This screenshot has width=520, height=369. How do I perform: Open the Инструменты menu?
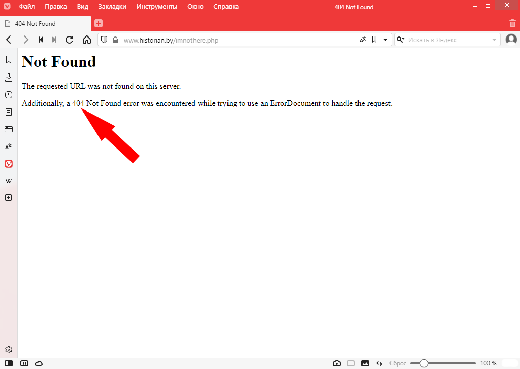coord(156,7)
